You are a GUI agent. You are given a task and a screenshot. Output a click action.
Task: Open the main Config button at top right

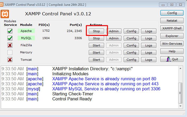coord(172,13)
